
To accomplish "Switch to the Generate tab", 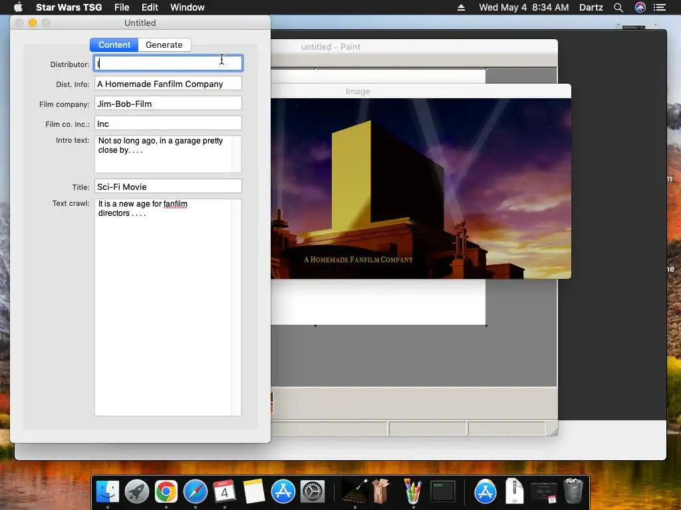I will (x=164, y=44).
